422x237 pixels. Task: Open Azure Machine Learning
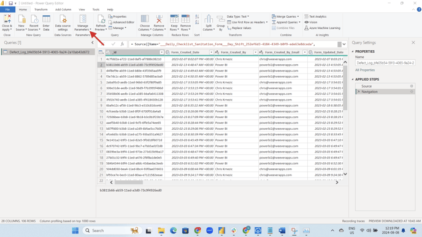coord(322,28)
